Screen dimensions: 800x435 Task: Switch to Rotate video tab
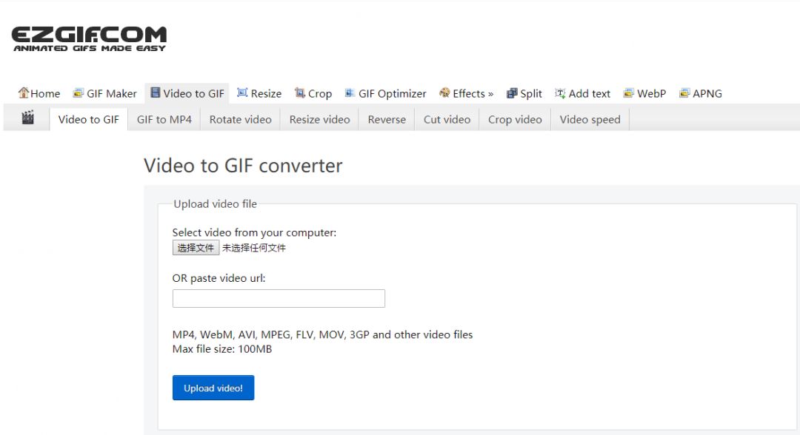[240, 120]
